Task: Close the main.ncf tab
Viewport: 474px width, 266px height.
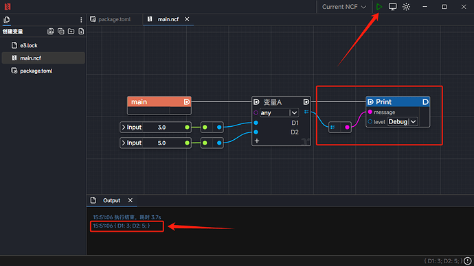Action: pos(187,19)
